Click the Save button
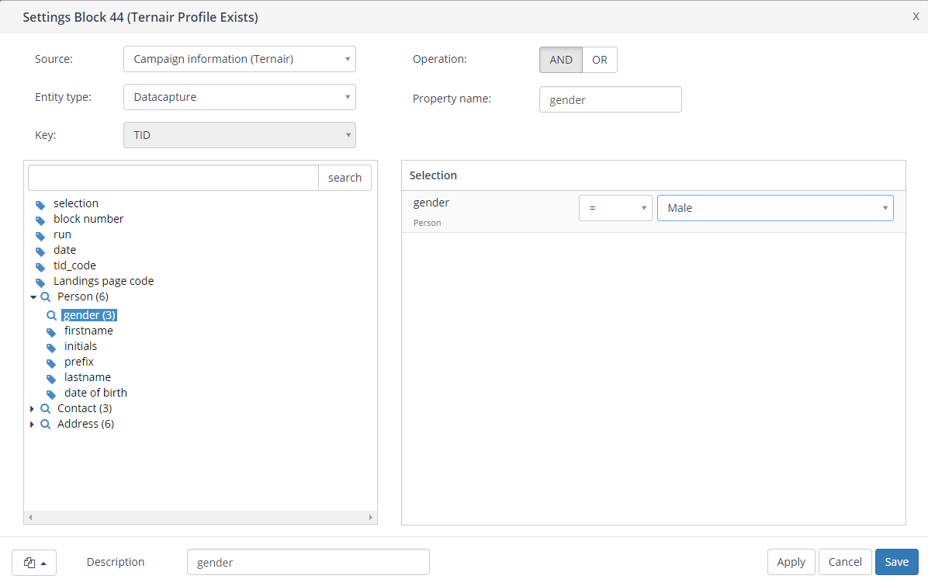The image size is (928, 586). (896, 562)
